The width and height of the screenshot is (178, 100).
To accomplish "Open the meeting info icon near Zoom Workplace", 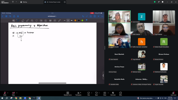I will pos(13,2).
